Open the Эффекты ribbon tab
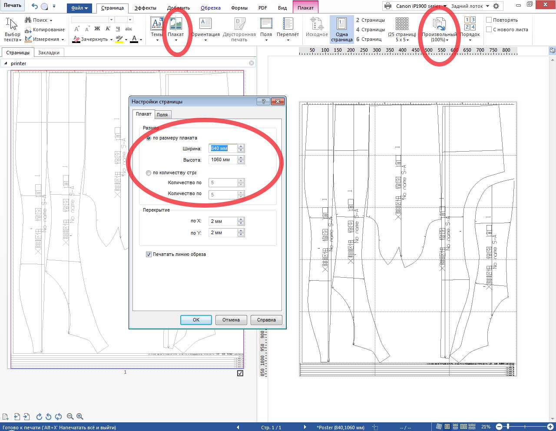Viewport: 556px width, 431px height. click(145, 8)
